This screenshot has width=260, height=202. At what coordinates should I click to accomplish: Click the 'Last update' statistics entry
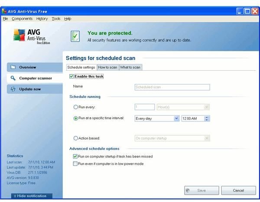coord(30,167)
